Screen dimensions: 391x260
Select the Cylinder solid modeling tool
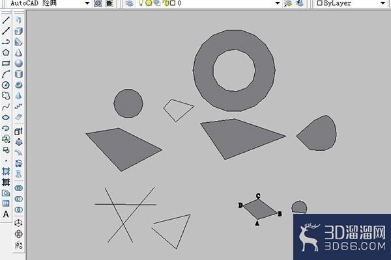pyautogui.click(x=19, y=74)
